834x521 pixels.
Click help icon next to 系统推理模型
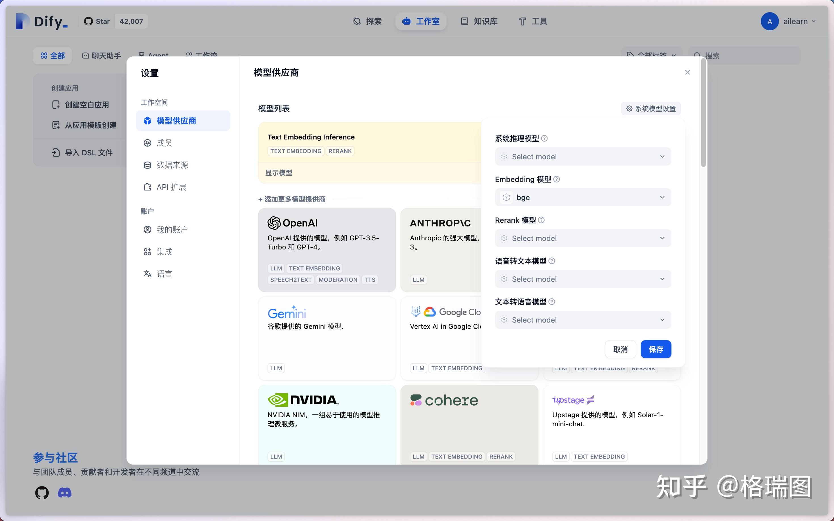[x=545, y=138]
